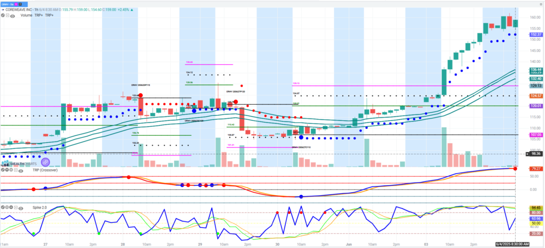
Task: Move the Spike 2.0 panel up
Action: [11, 208]
